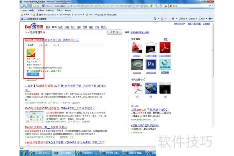Open the Hao123 taskbar IE window
Image resolution: width=234 pixels, height=156 pixels.
[x=39, y=153]
